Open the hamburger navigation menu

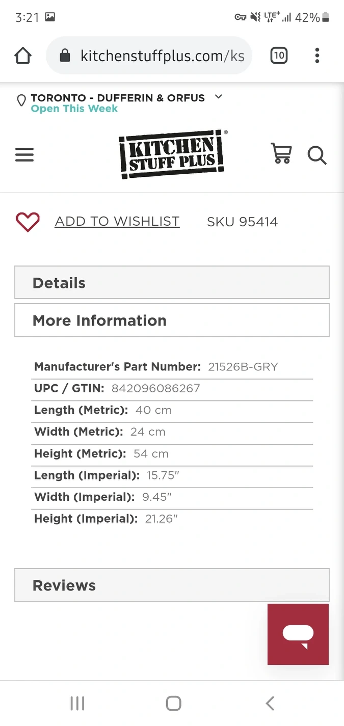click(24, 154)
